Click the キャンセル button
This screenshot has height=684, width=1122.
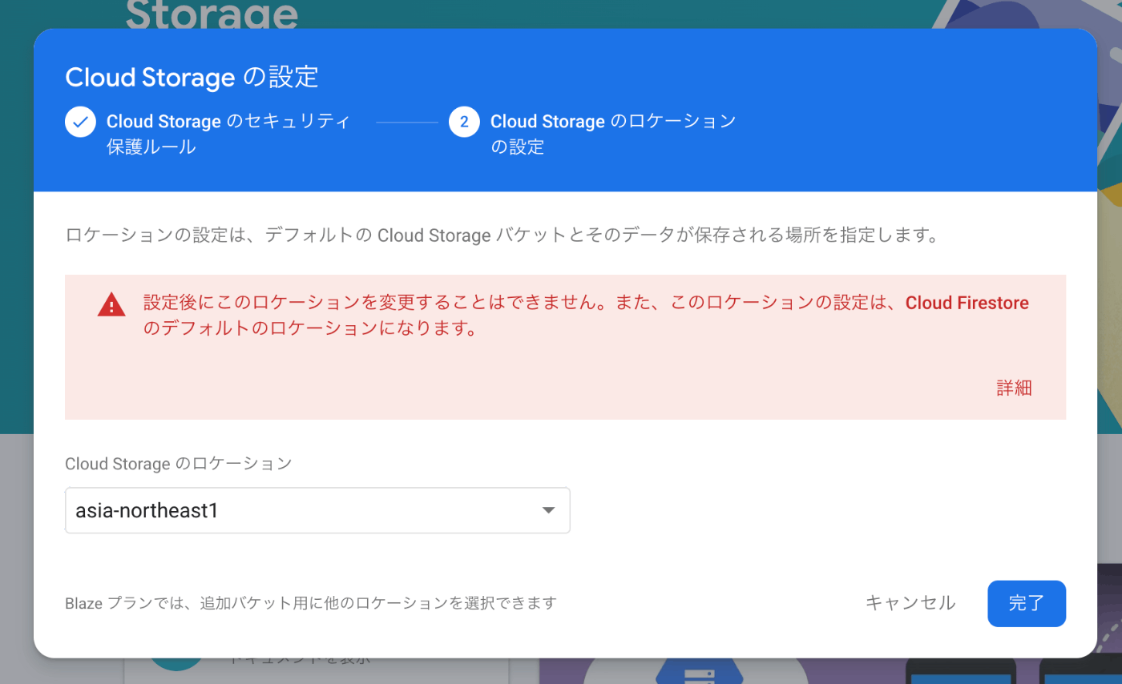coord(910,603)
